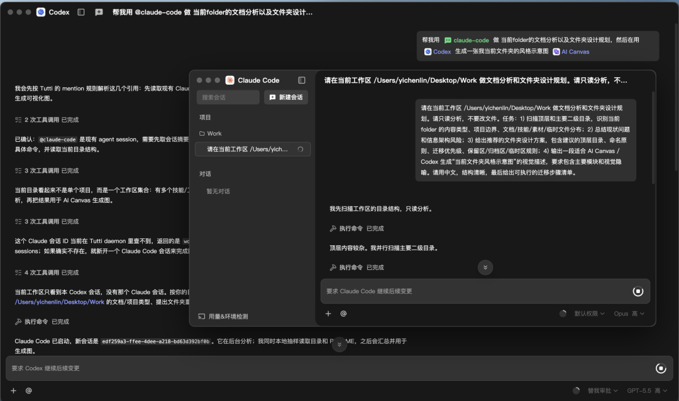Image resolution: width=679 pixels, height=401 pixels.
Task: Click text 顶层内容较杂。我并行扫描主要二级目录。
Action: [384, 248]
